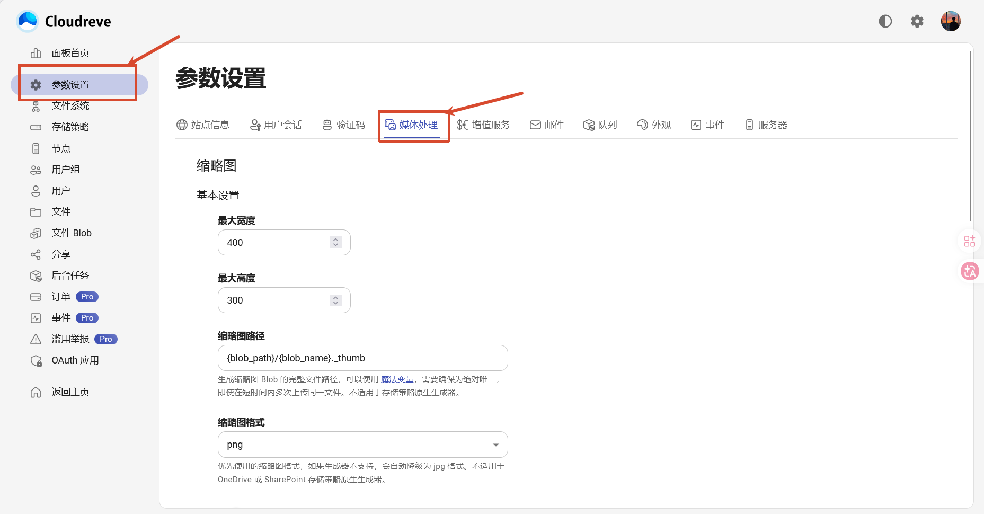The height and width of the screenshot is (514, 984).
Task: Click the 基本设置 subheading
Action: tap(218, 196)
